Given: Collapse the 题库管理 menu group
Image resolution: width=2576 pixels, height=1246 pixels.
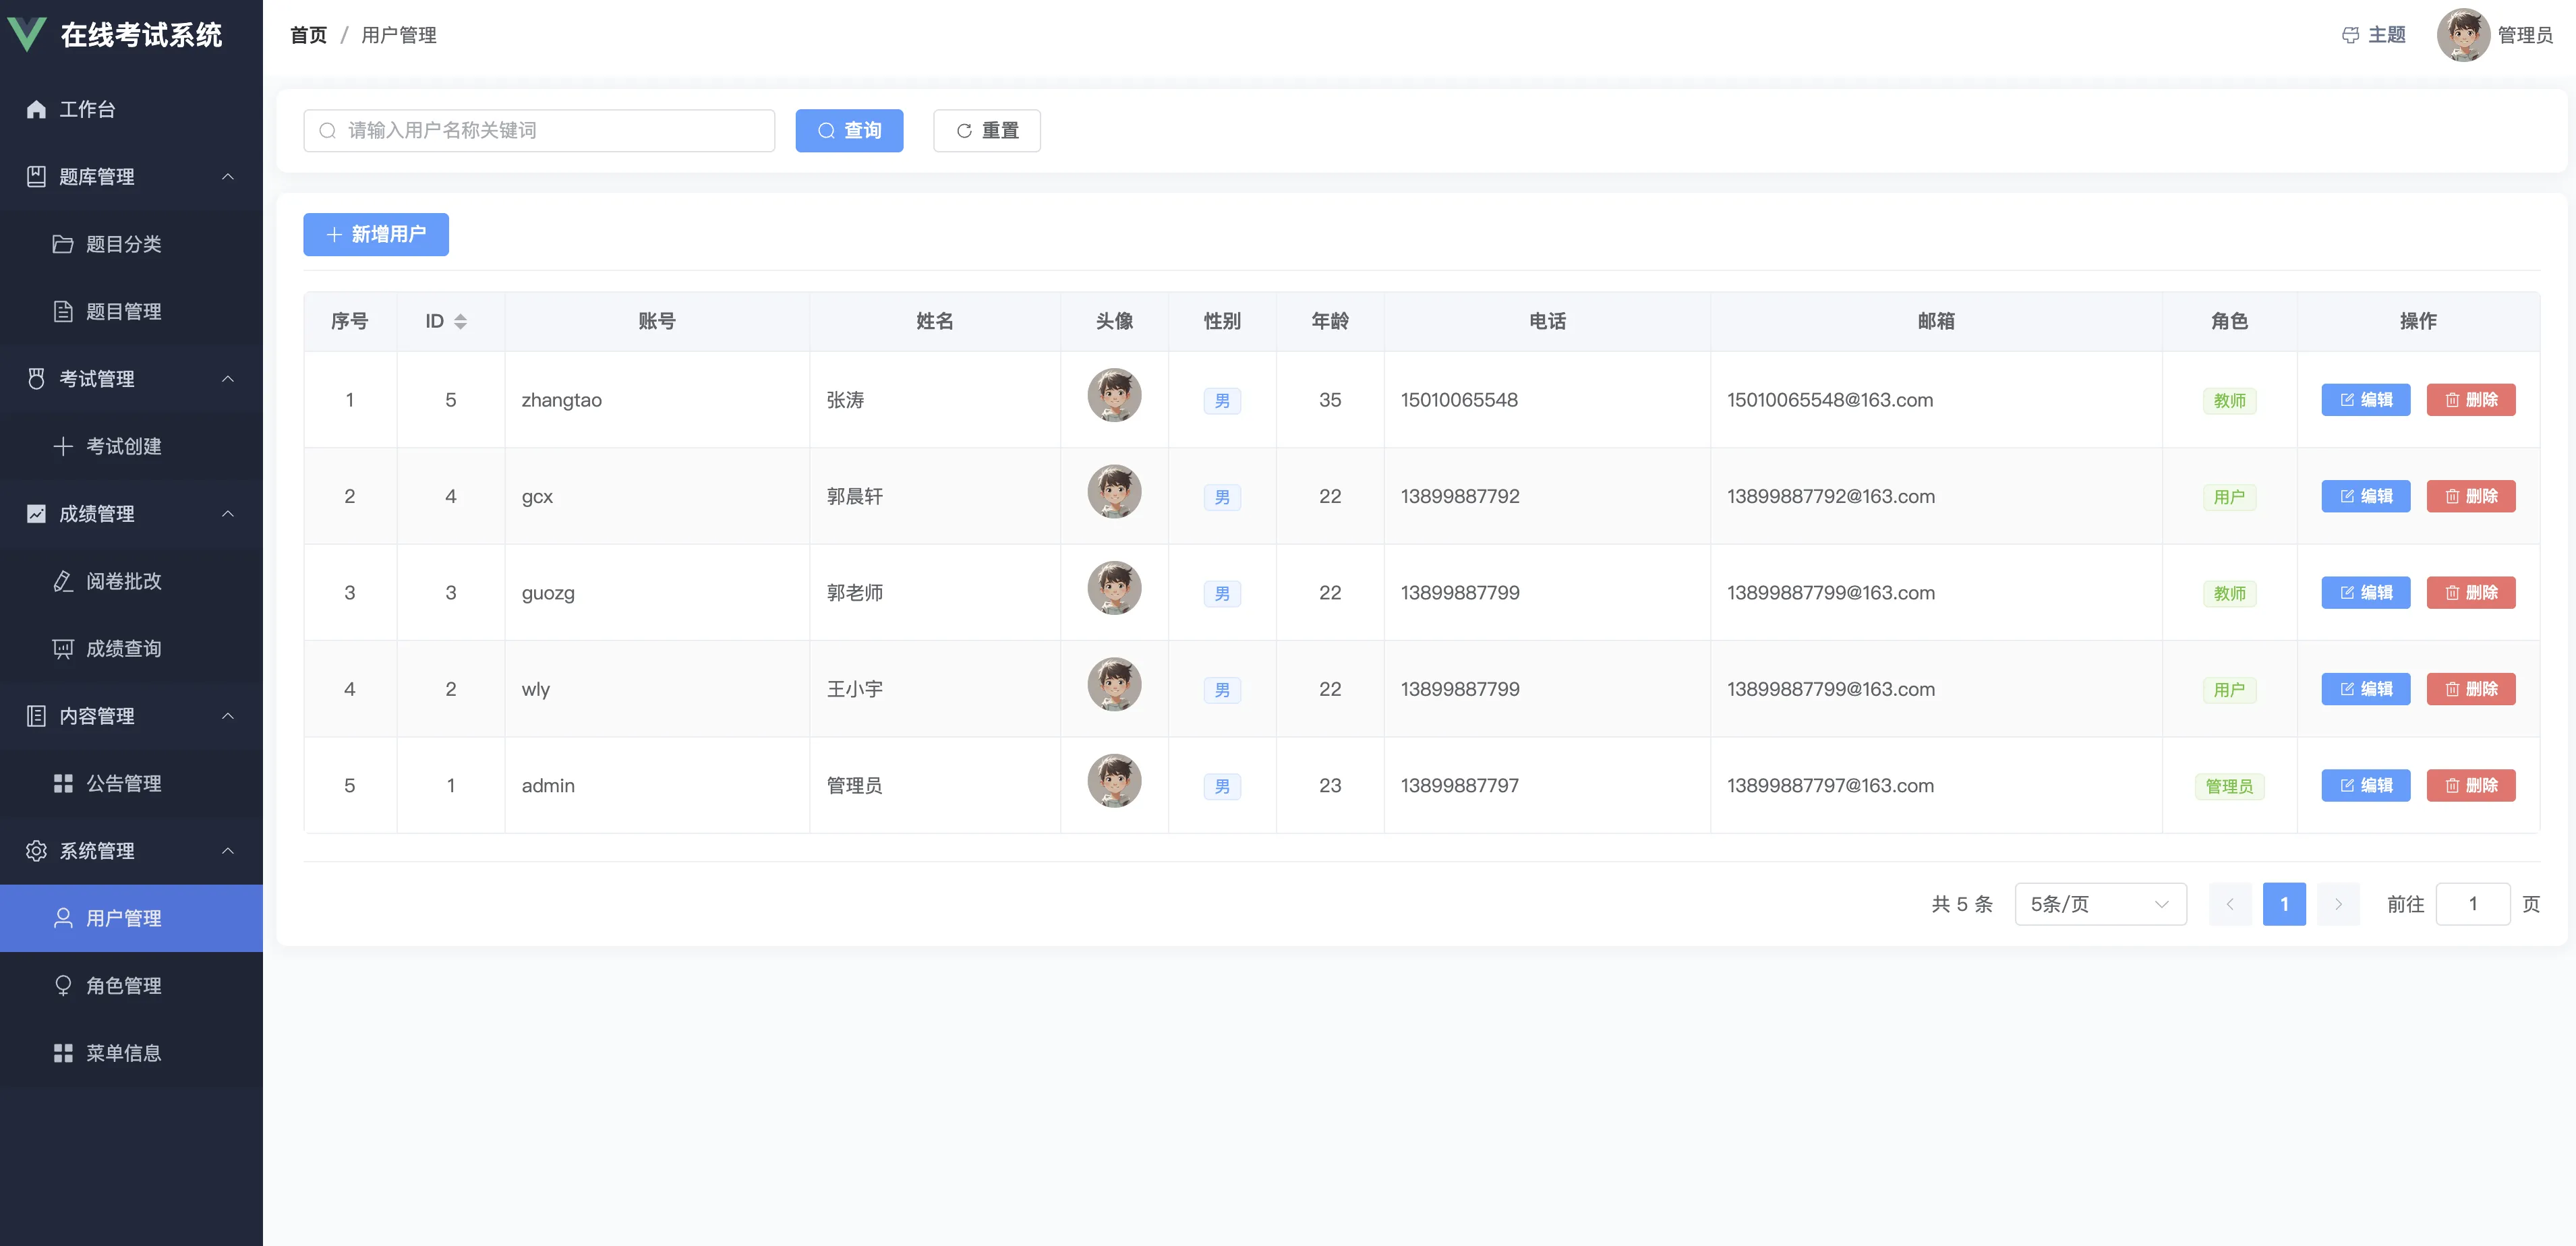Looking at the screenshot, I should (x=228, y=177).
